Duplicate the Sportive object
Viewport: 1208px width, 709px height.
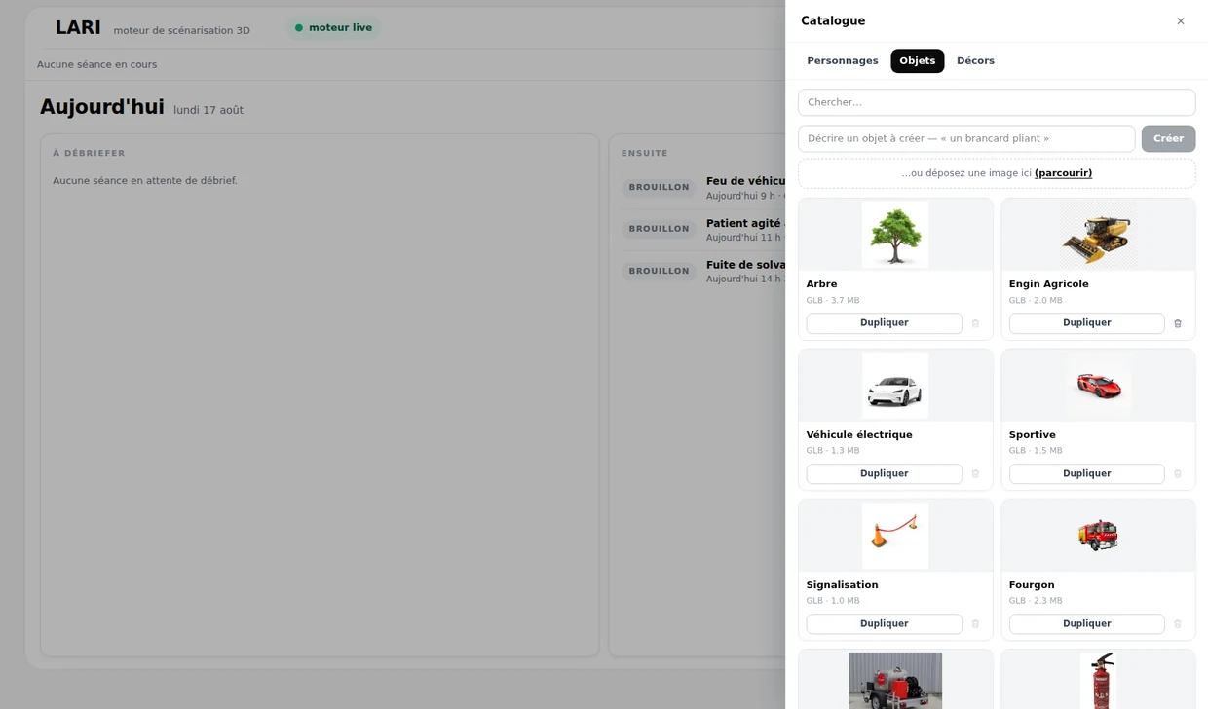click(1086, 473)
